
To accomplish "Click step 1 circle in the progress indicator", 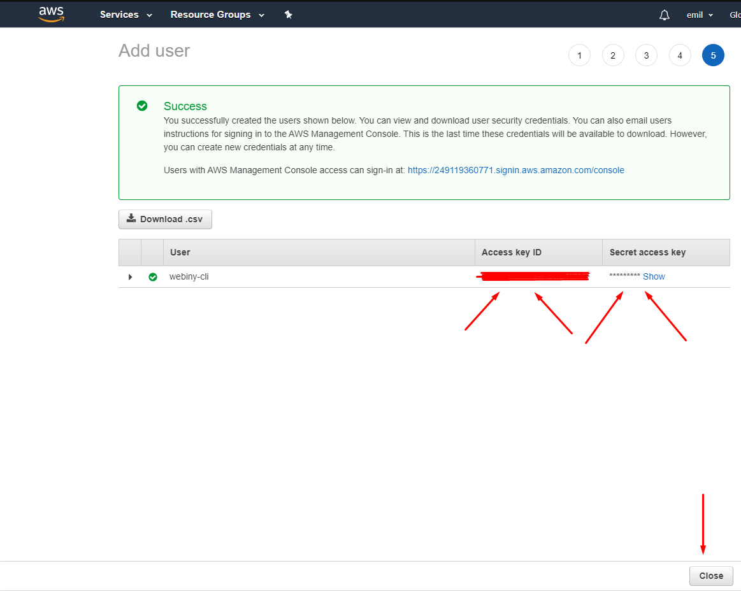I will 579,55.
